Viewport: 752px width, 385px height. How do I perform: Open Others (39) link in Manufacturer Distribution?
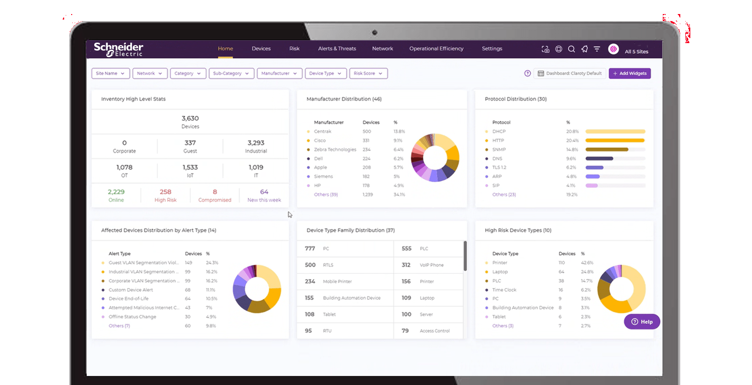326,195
